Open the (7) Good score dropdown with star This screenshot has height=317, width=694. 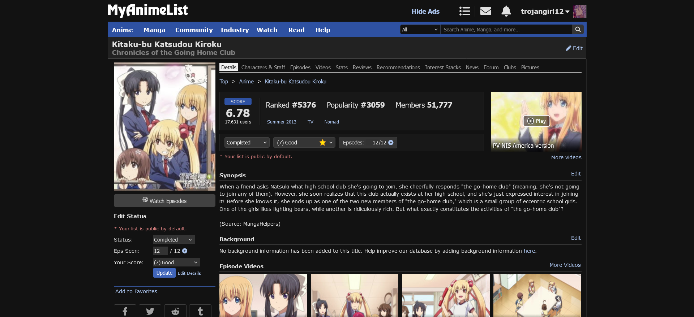click(304, 143)
